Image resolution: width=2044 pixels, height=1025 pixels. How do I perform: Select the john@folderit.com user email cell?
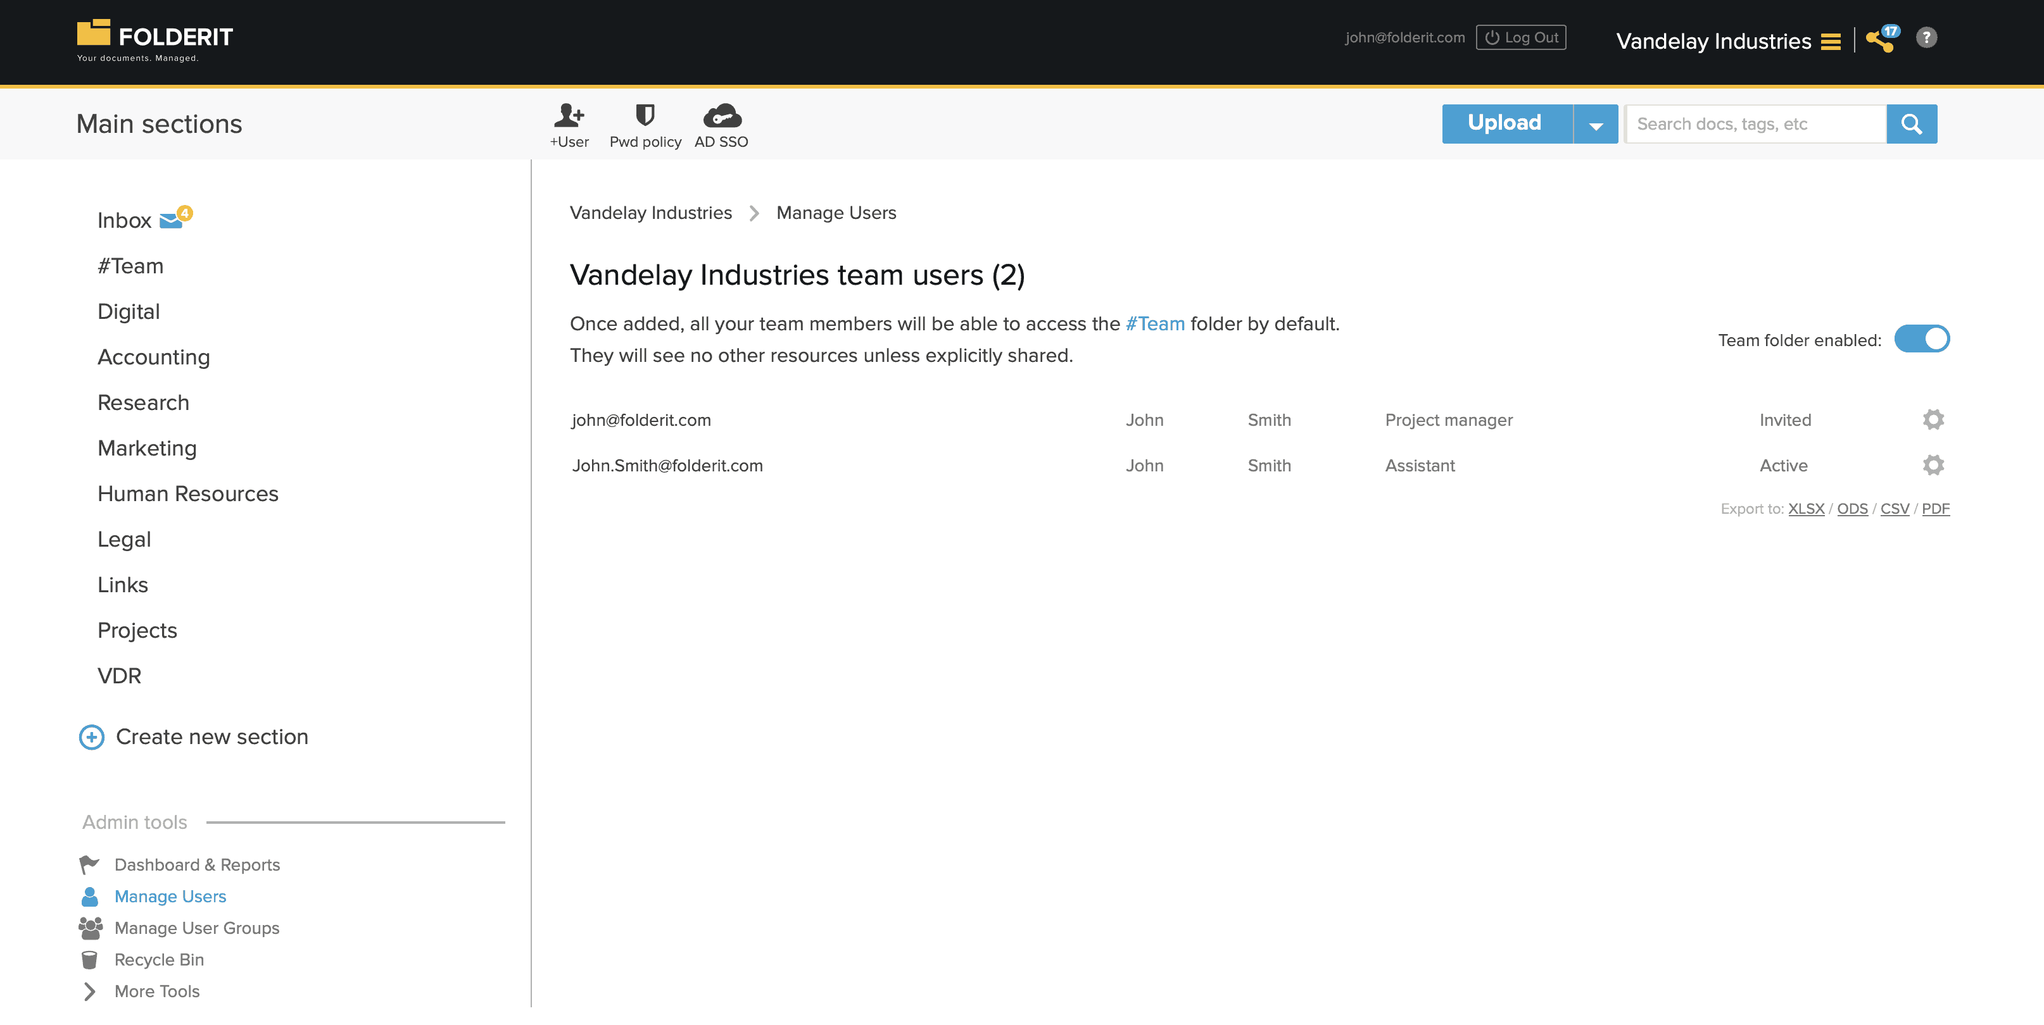tap(641, 419)
